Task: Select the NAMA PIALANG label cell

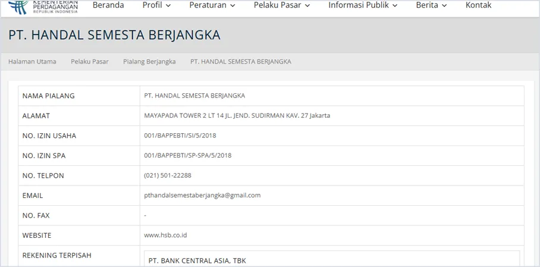Action: tap(79, 96)
